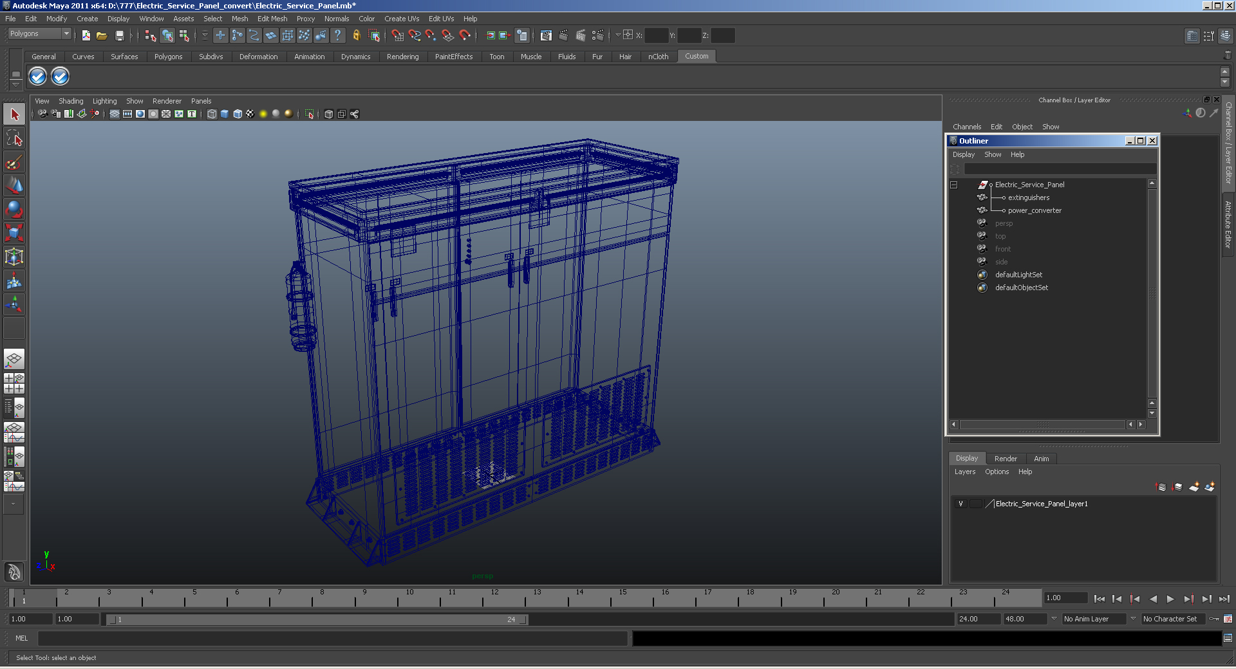Select power_converter node in Outliner

[1035, 210]
